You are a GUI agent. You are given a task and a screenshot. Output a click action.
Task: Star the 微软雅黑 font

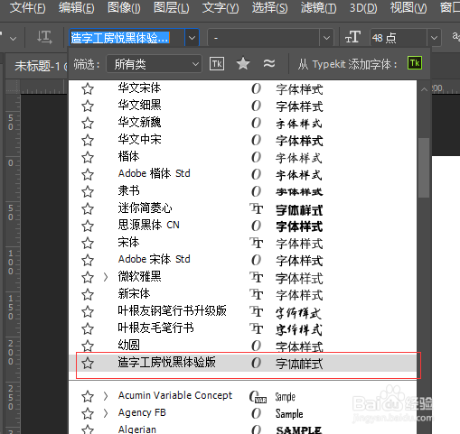click(88, 277)
